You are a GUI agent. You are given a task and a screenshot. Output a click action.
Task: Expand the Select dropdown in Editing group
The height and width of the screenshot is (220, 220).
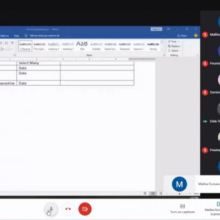[174, 51]
